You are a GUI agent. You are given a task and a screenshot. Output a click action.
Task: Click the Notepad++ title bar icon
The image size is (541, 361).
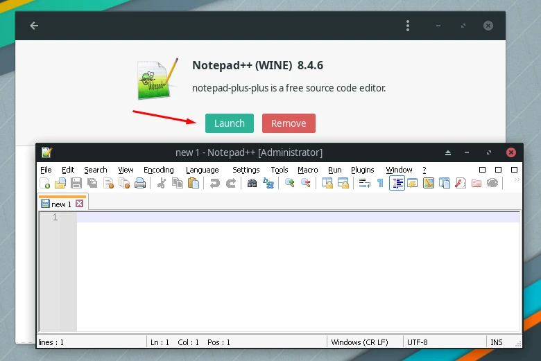pyautogui.click(x=46, y=152)
